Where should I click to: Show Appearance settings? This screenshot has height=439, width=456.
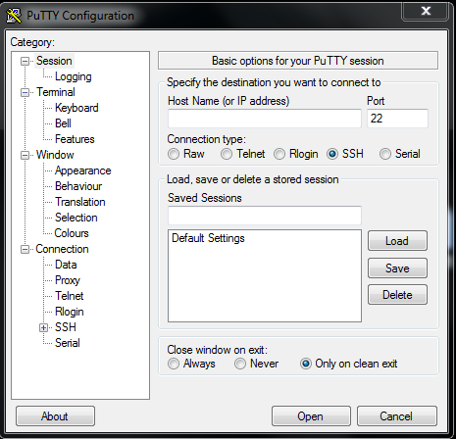coord(82,171)
